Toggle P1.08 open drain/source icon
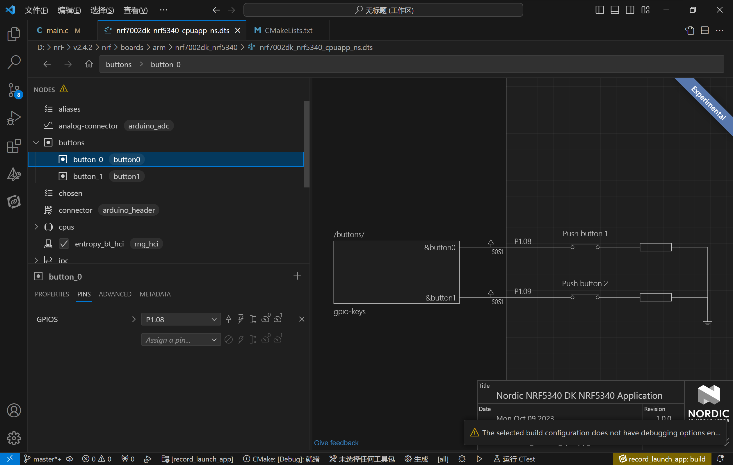 coord(253,319)
